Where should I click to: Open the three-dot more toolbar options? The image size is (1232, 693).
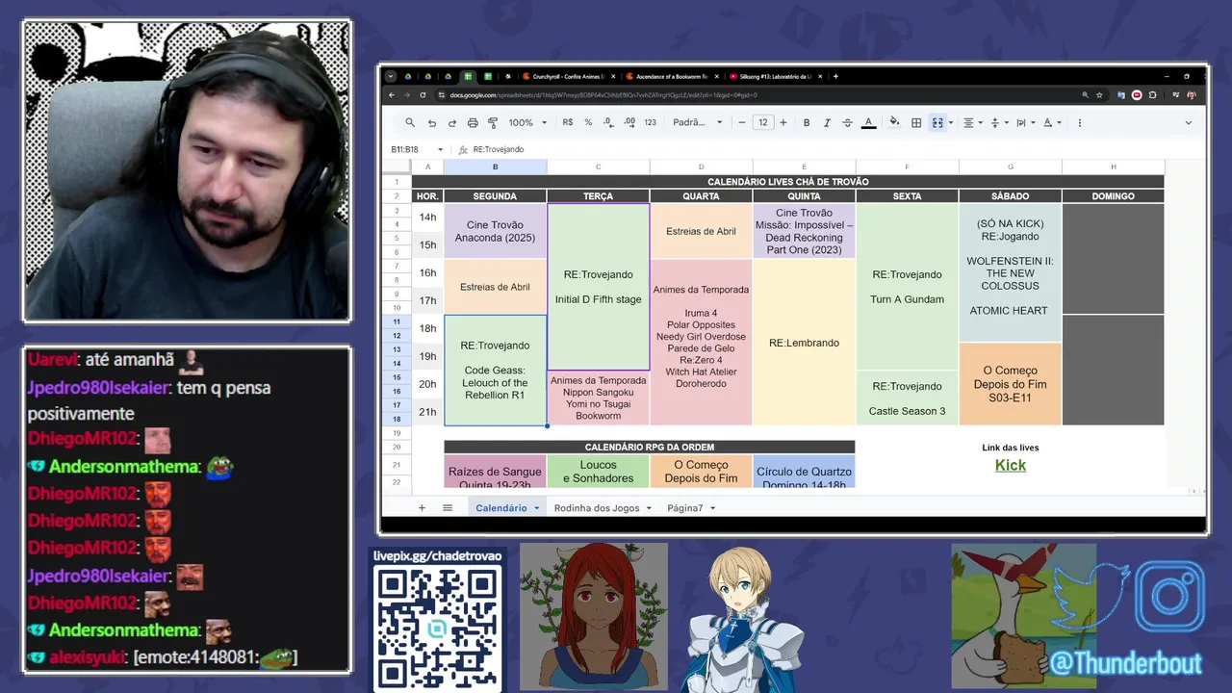pyautogui.click(x=1079, y=122)
